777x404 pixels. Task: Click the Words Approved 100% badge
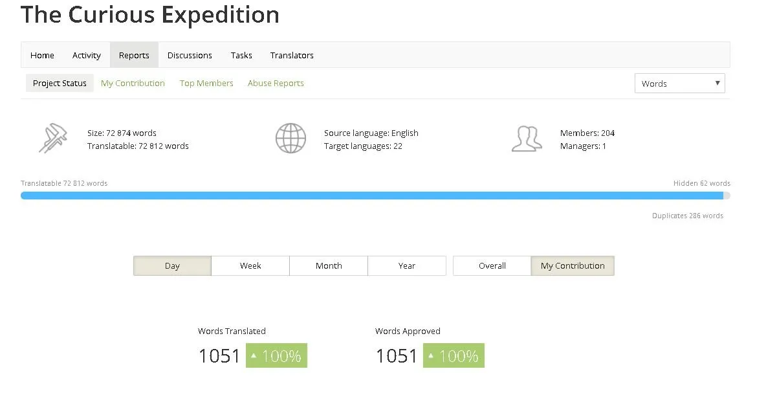pyautogui.click(x=454, y=355)
